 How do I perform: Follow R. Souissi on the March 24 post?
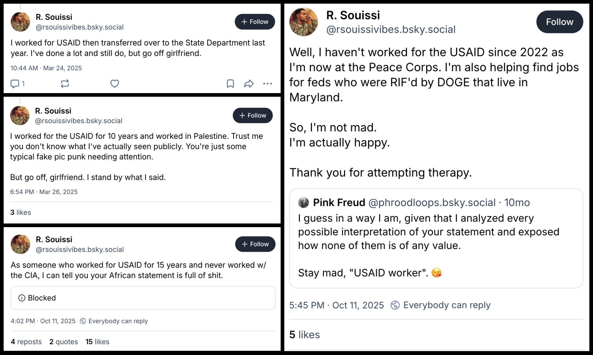coord(255,22)
